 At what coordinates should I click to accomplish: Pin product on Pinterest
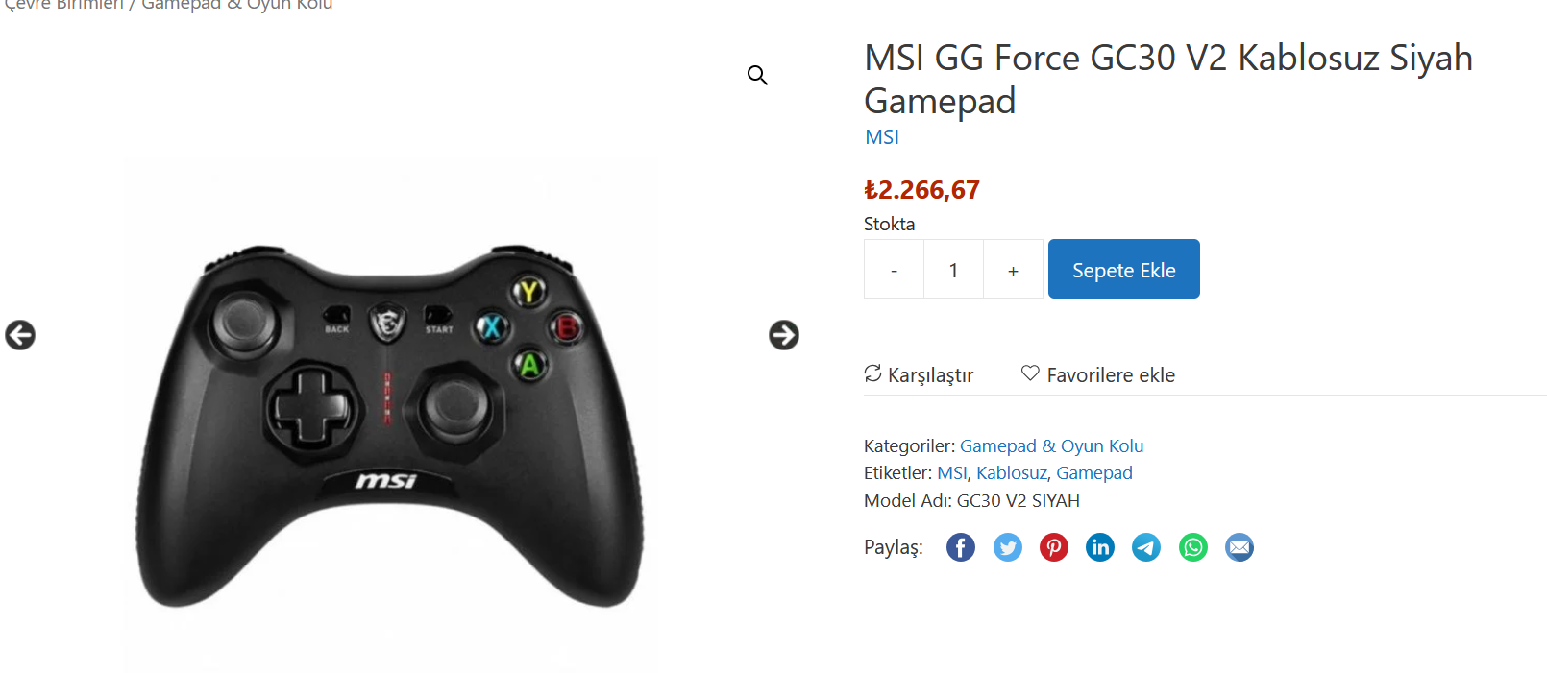tap(1054, 547)
